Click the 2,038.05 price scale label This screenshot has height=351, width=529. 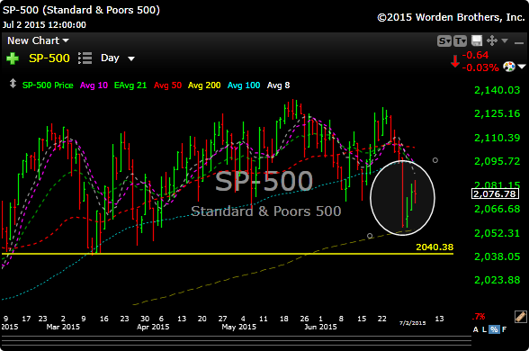tap(497, 256)
